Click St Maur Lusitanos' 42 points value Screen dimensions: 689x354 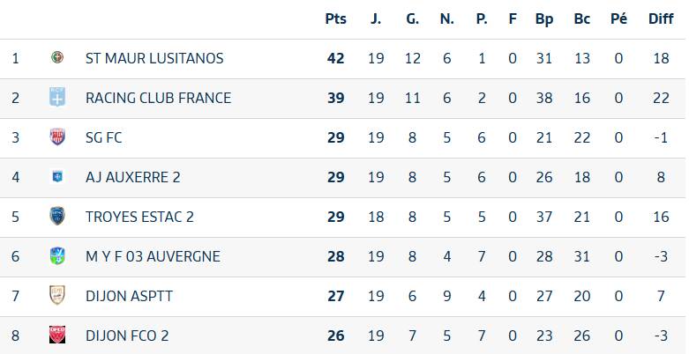335,58
